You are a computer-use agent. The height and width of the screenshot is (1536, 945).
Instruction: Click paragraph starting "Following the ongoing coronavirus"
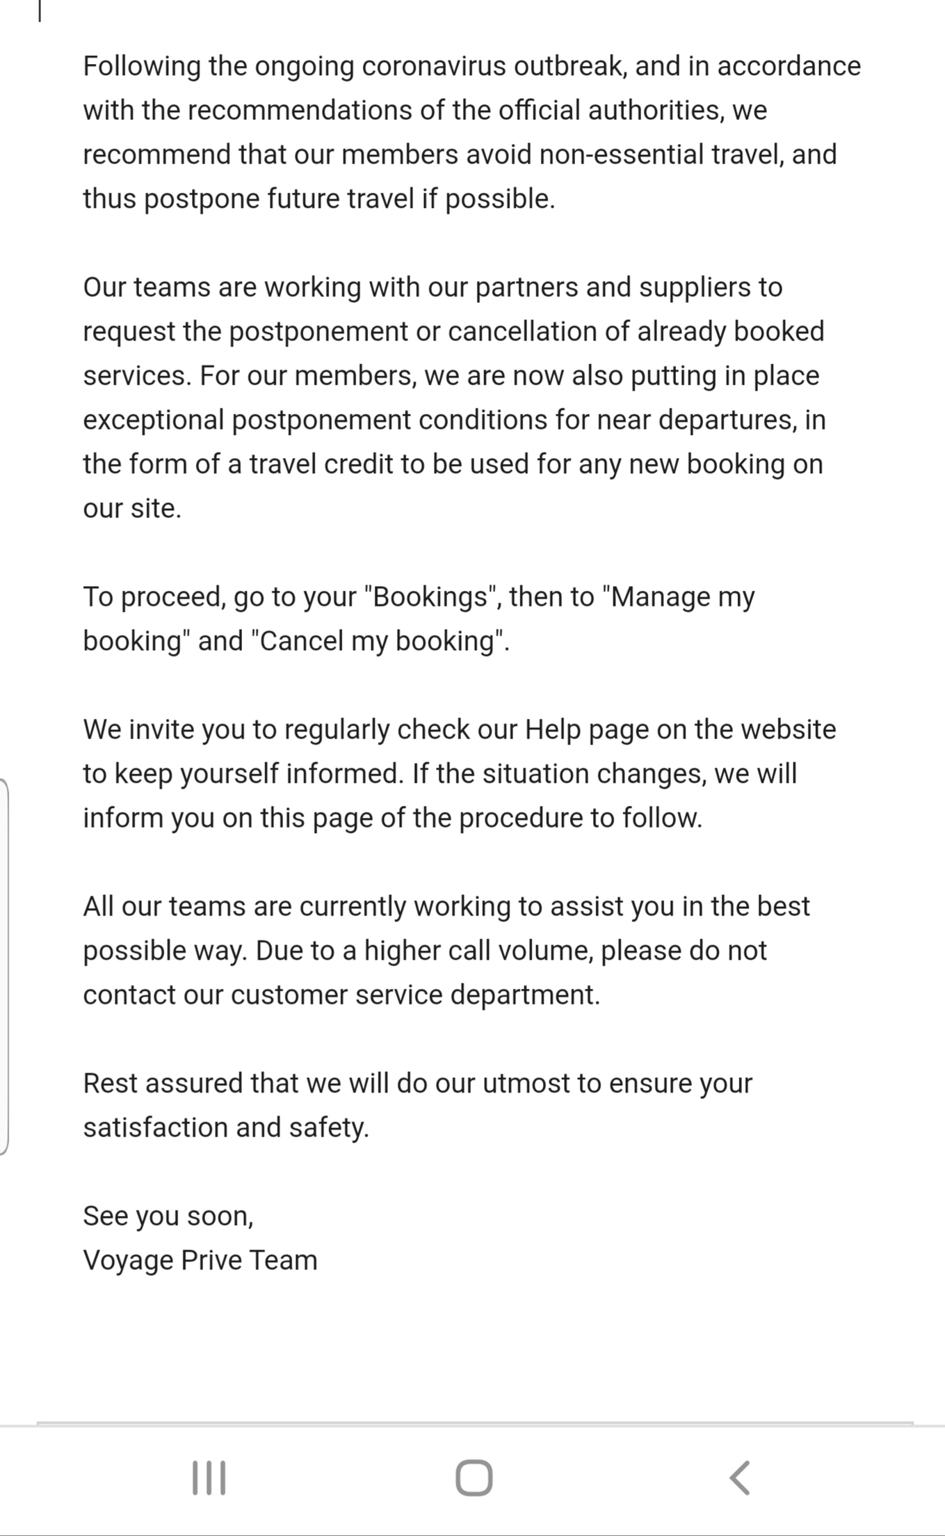tap(472, 132)
